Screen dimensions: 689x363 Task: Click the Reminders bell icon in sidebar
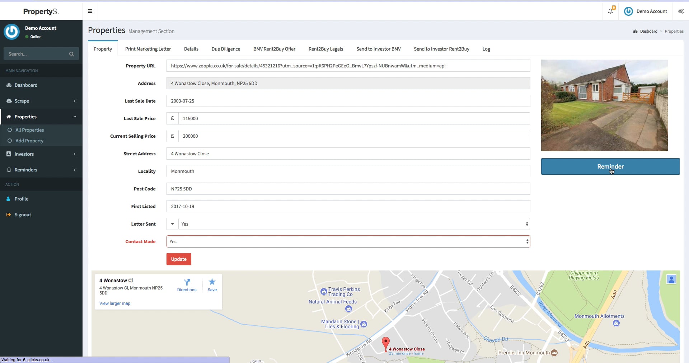(x=9, y=170)
